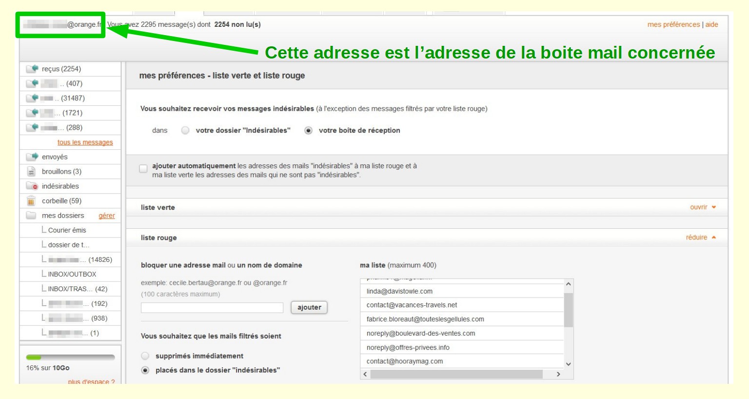The width and height of the screenshot is (749, 399).
Task: Click the block address input field
Action: coord(212,308)
